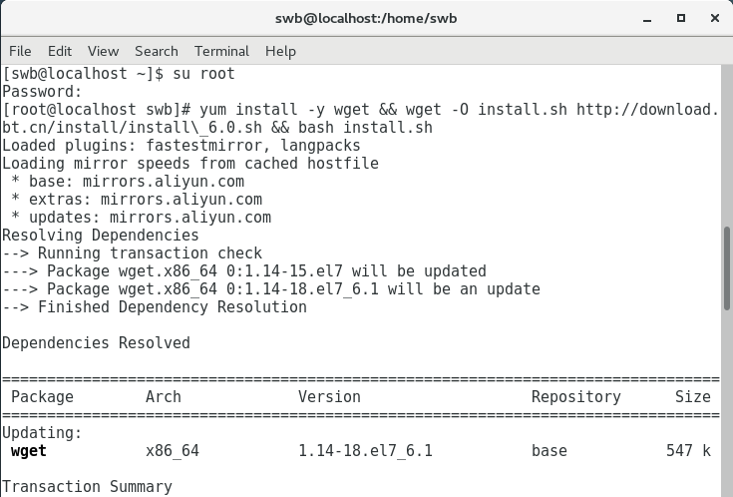733x497 pixels.
Task: Open the Search menu
Action: point(157,51)
